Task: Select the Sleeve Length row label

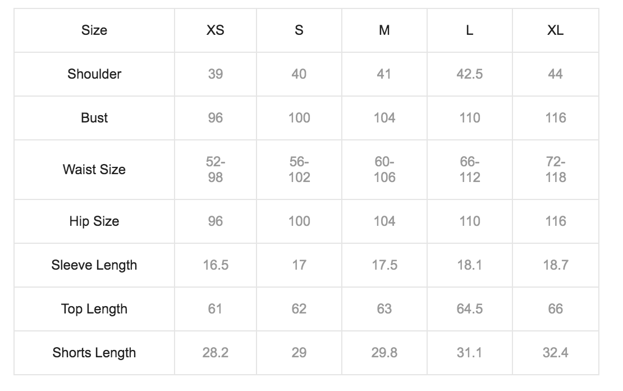Action: click(94, 265)
